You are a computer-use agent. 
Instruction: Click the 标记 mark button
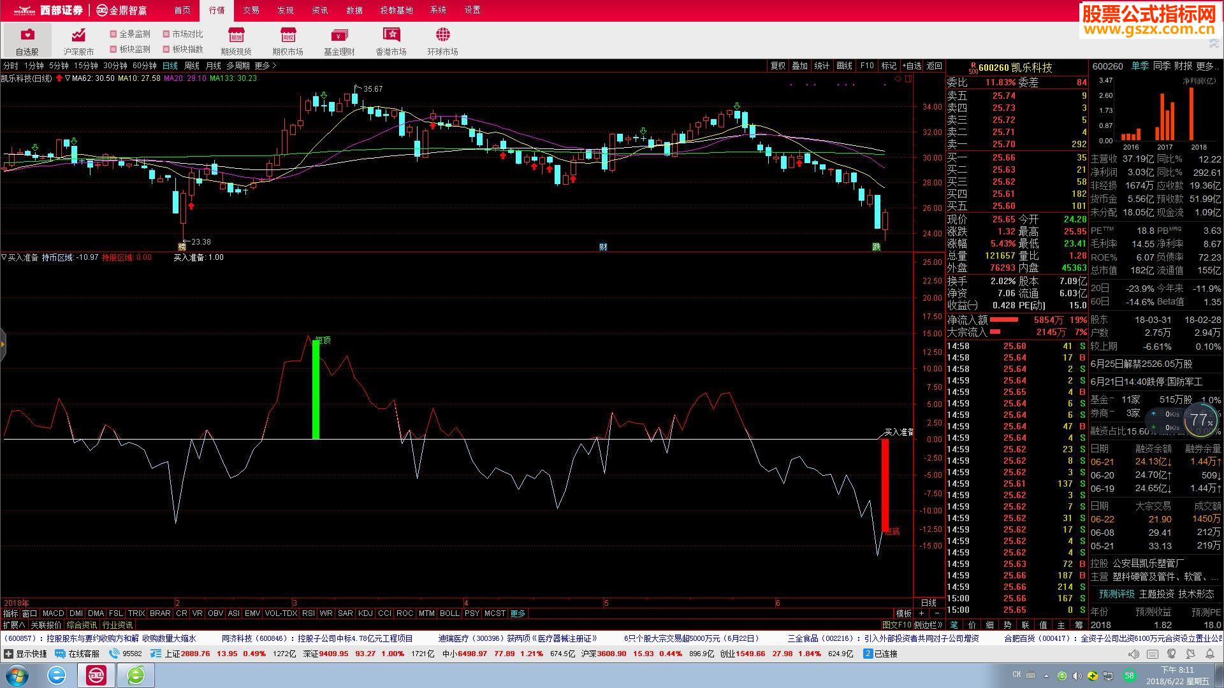click(889, 66)
